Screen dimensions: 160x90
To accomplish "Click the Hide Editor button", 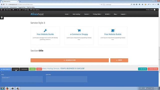I will (142, 69).
